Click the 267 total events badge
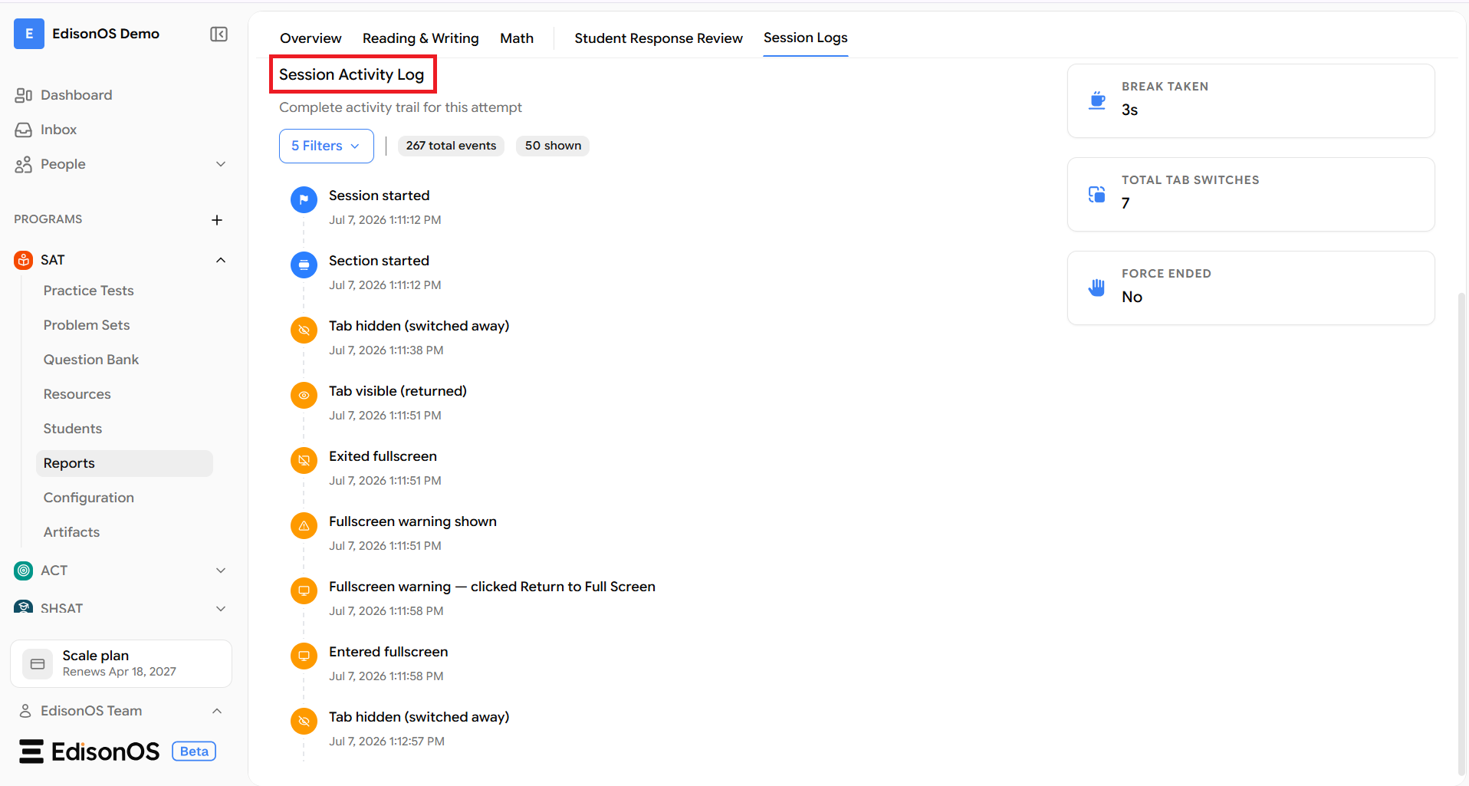Image resolution: width=1469 pixels, height=786 pixels. pos(451,146)
